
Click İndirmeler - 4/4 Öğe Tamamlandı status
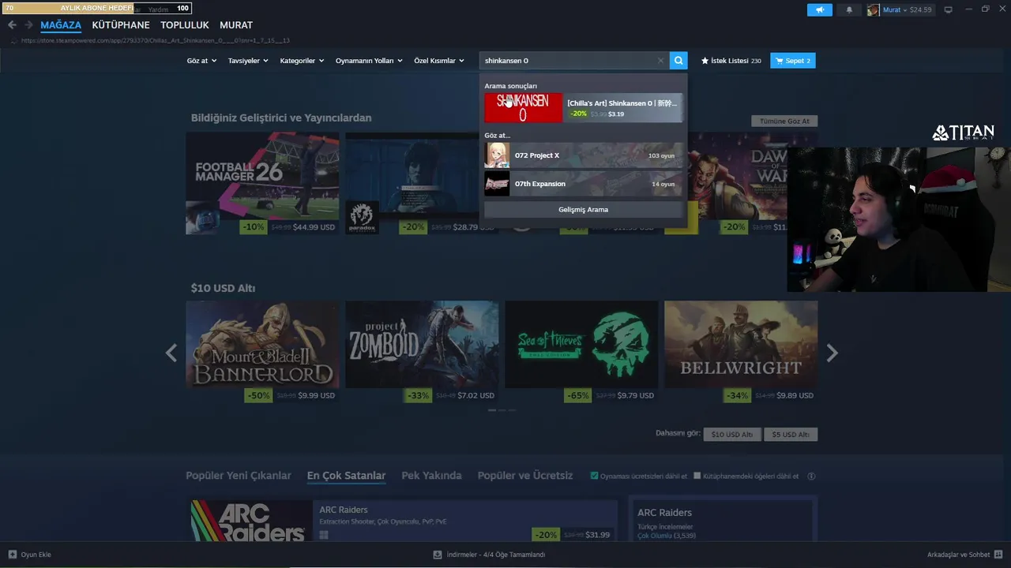click(496, 555)
